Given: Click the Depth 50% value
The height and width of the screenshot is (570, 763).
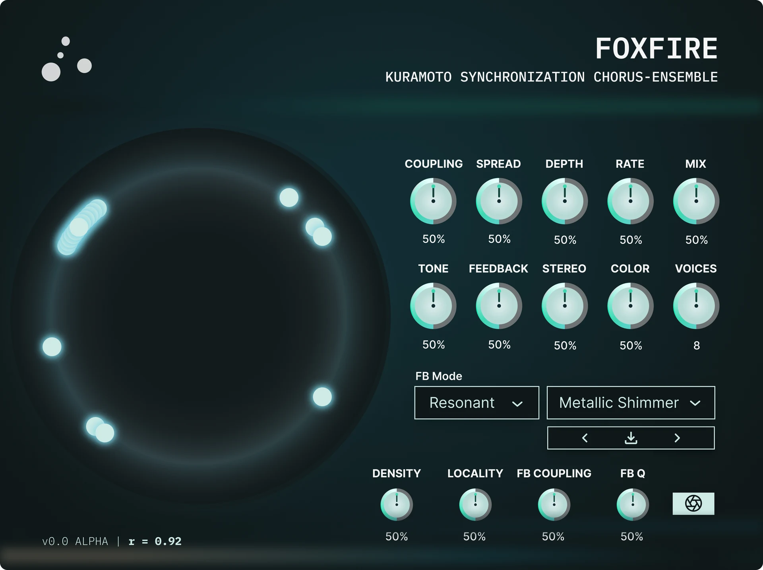Looking at the screenshot, I should pos(565,240).
